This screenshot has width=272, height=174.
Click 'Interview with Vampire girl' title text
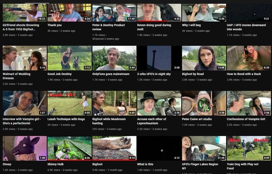coord(22,121)
